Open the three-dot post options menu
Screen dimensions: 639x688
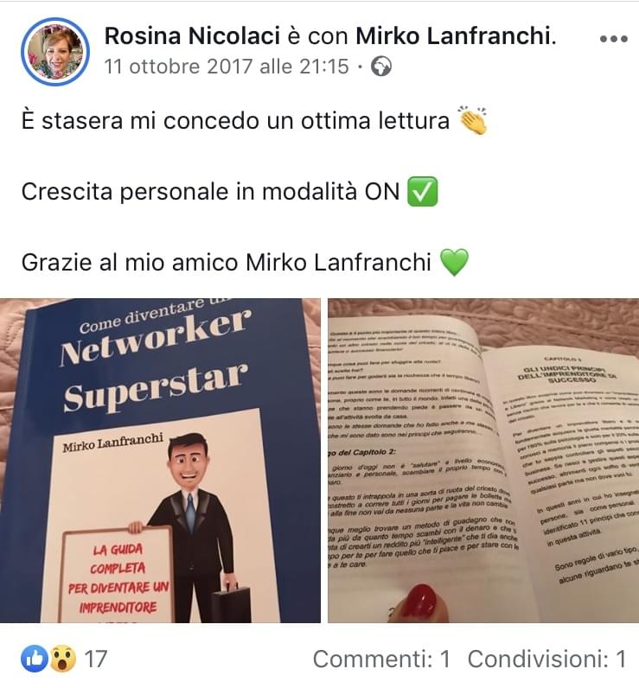coord(614,39)
